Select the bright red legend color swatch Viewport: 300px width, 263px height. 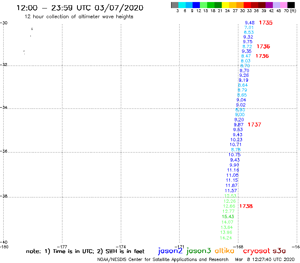[x=247, y=5]
